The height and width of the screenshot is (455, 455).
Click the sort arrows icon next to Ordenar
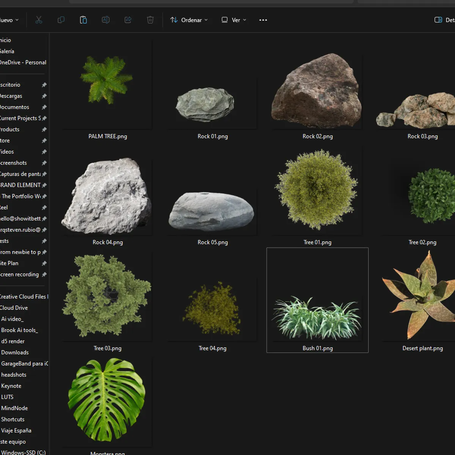pyautogui.click(x=174, y=20)
